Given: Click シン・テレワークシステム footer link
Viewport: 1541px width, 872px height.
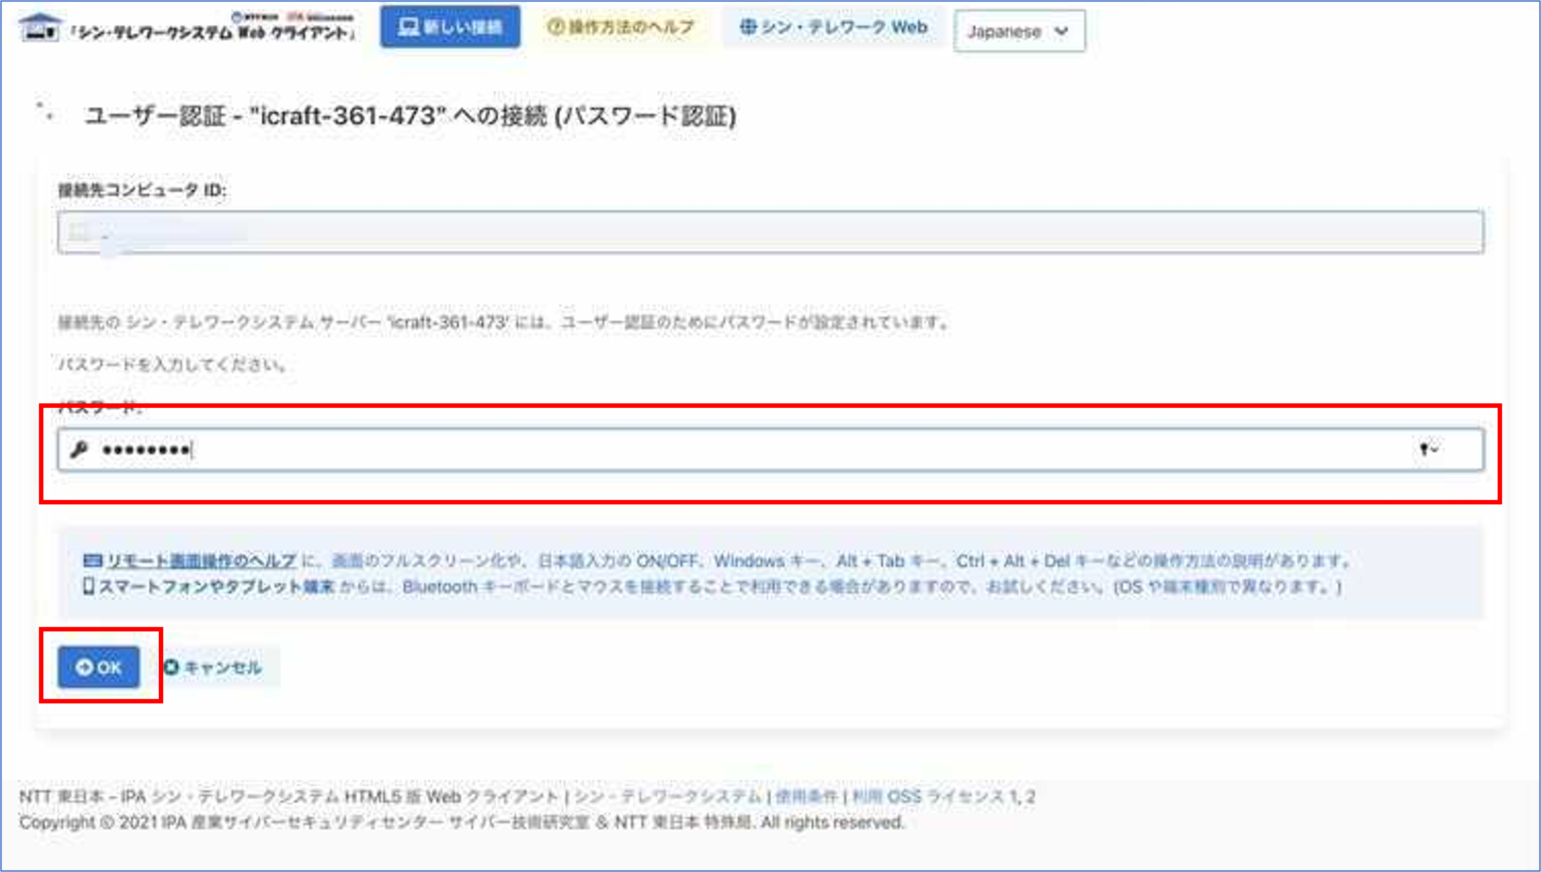Looking at the screenshot, I should point(667,796).
